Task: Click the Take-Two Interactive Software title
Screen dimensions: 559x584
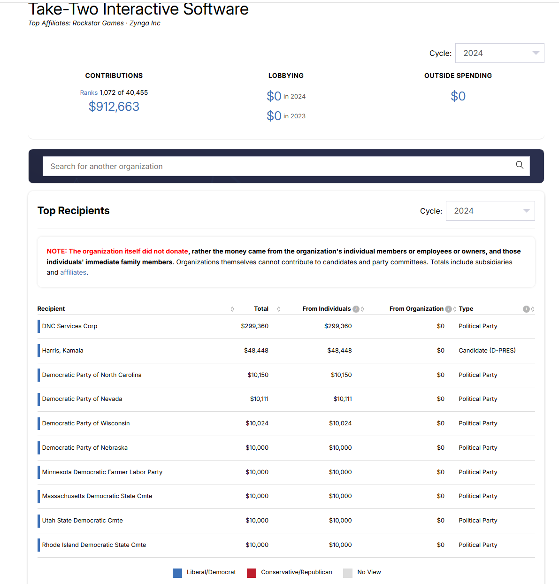Action: click(138, 8)
